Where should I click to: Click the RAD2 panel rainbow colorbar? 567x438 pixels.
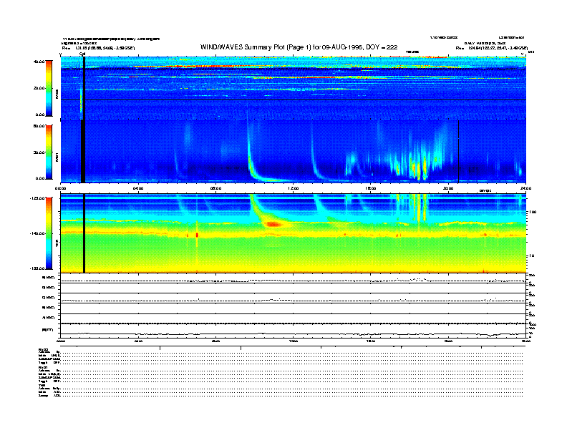pos(49,88)
